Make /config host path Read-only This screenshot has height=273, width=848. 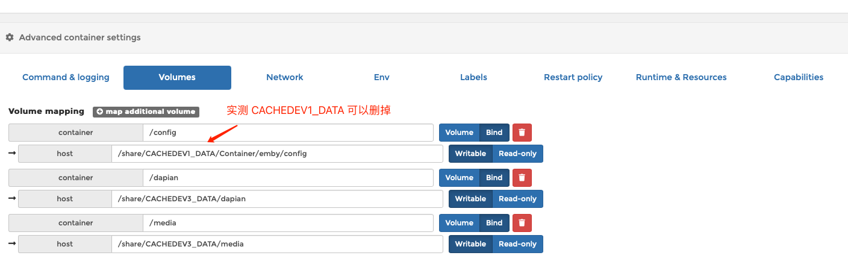pyautogui.click(x=517, y=154)
